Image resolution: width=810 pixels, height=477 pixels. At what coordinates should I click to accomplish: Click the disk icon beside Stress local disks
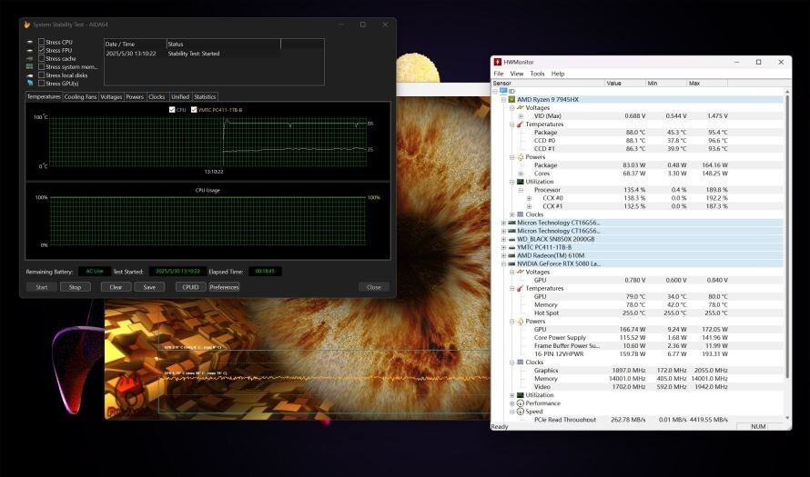coord(29,75)
